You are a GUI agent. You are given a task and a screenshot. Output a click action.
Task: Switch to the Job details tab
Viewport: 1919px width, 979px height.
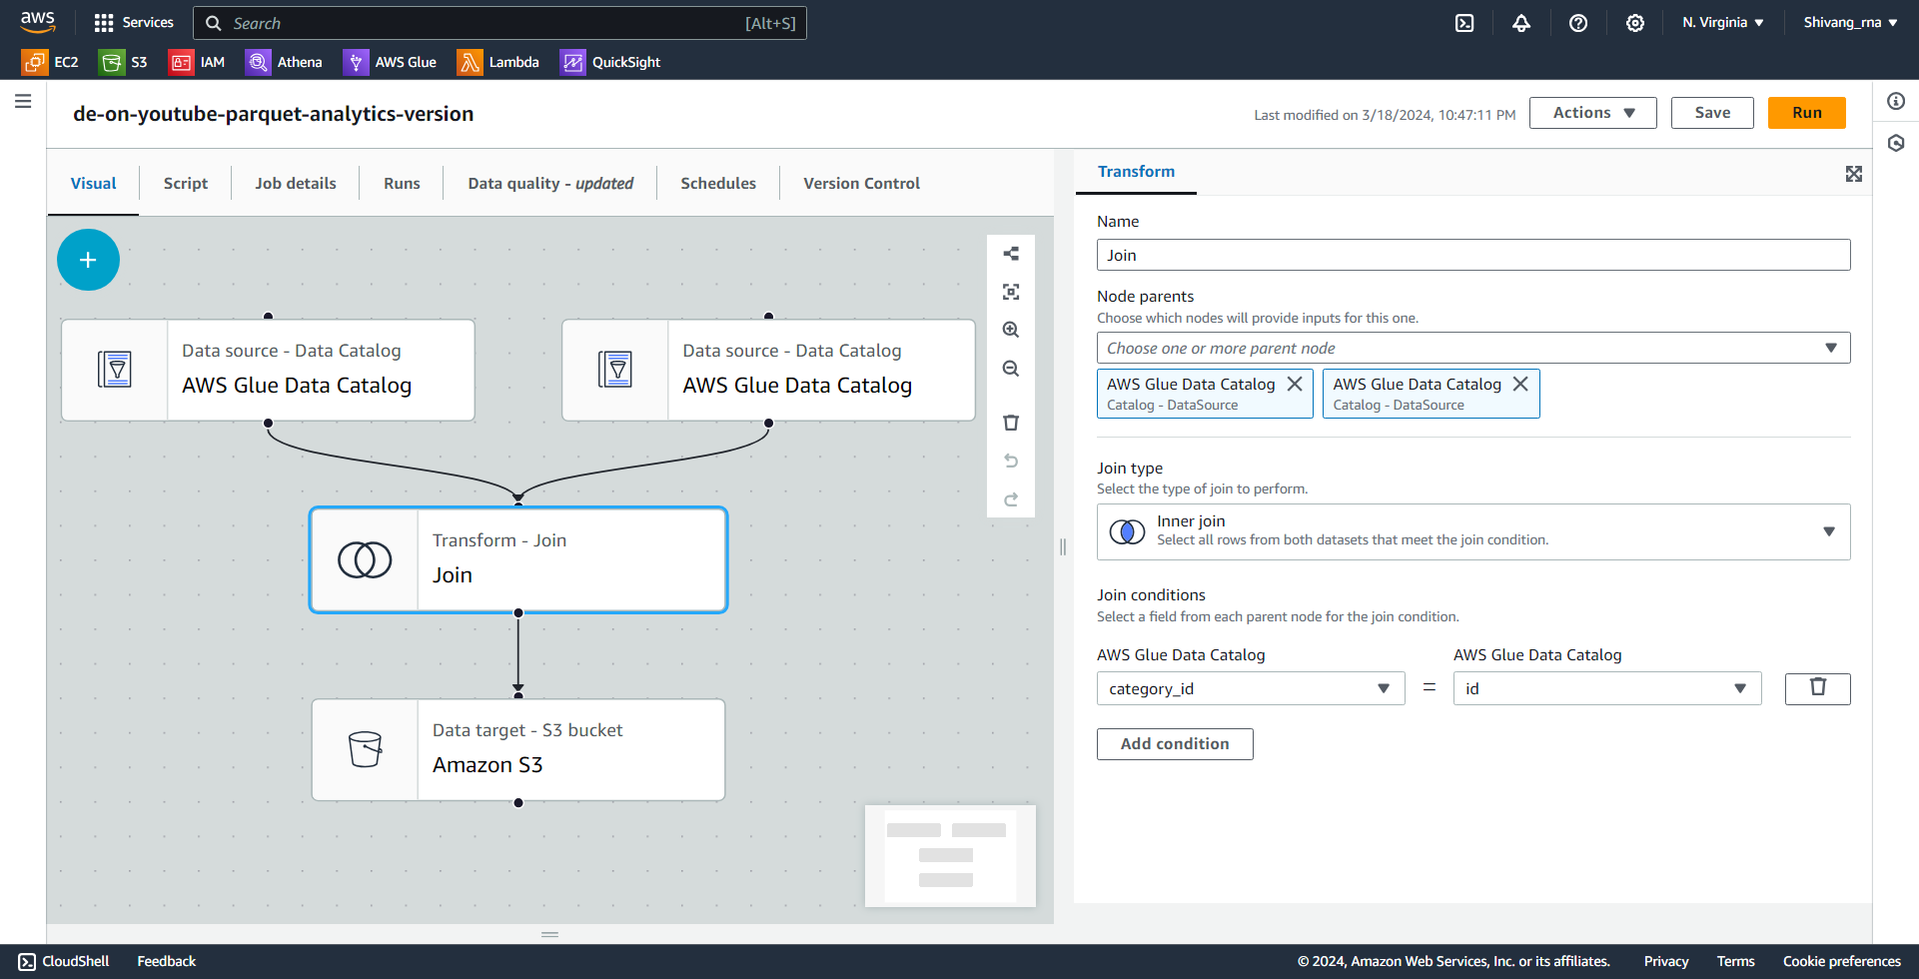(x=296, y=184)
